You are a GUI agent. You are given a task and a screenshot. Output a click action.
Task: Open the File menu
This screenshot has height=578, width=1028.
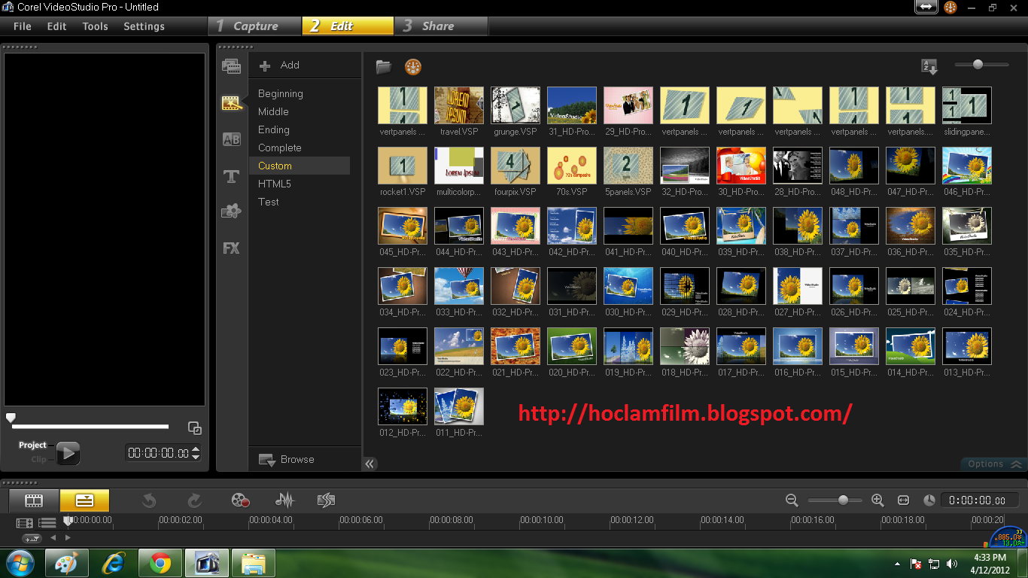tap(23, 26)
